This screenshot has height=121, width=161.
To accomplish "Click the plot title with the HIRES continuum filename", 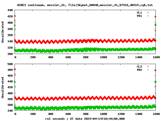I will [85, 5].
